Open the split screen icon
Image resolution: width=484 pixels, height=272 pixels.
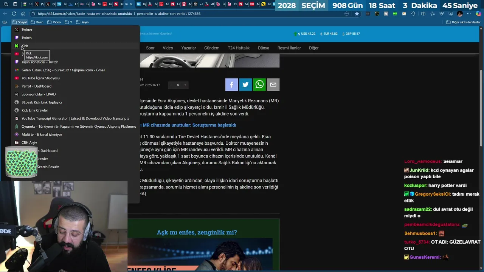pyautogui.click(x=423, y=14)
